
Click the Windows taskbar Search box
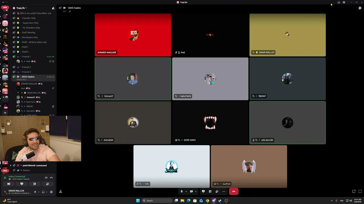(157, 201)
